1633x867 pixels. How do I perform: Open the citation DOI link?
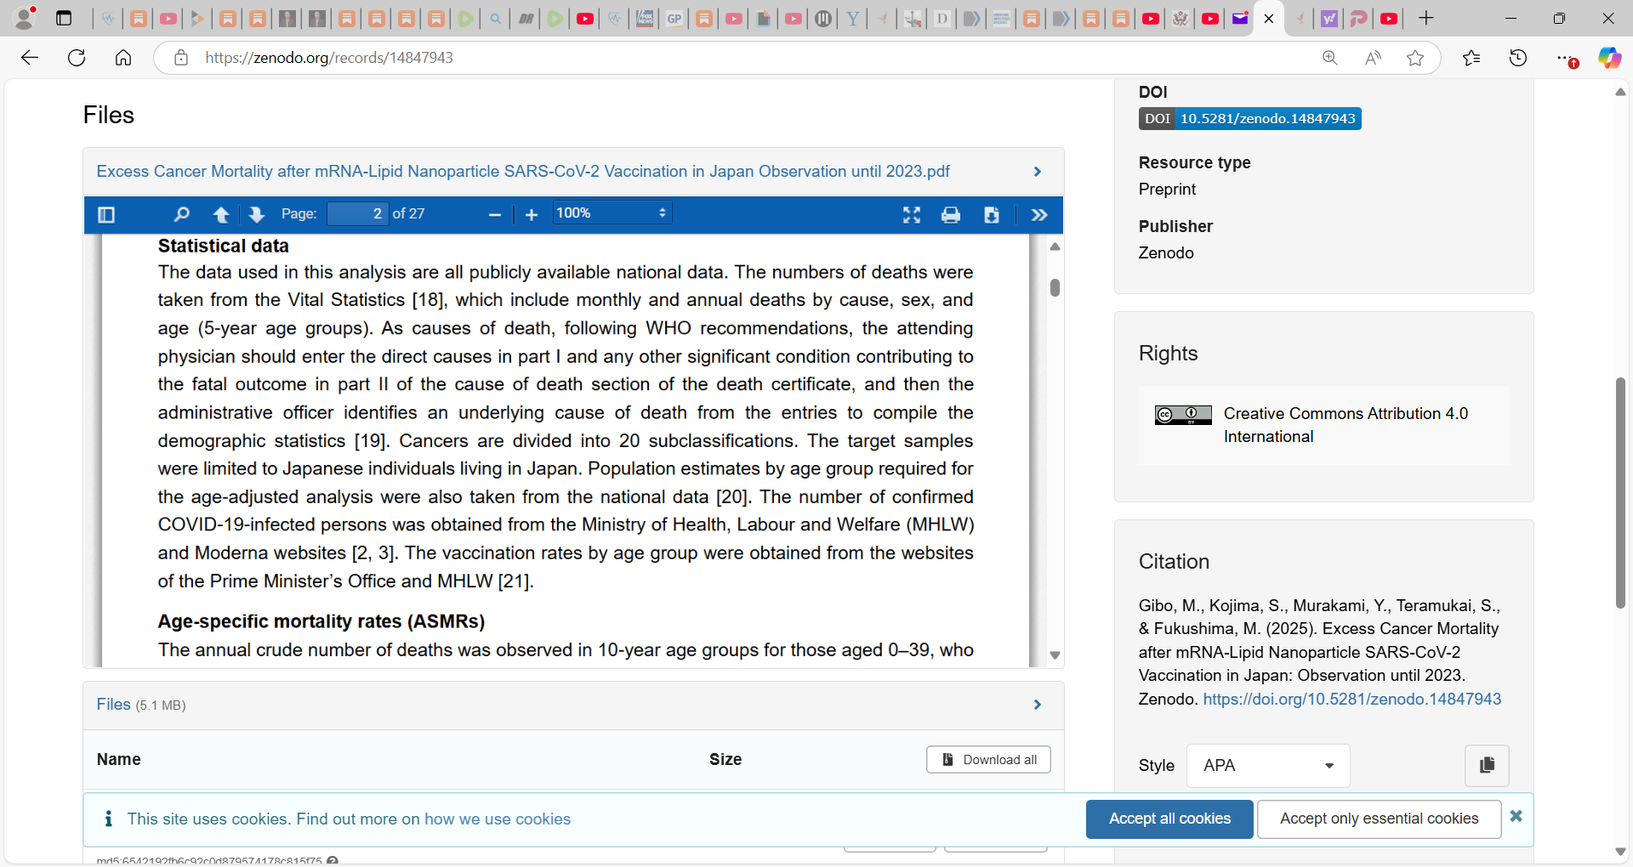tap(1351, 699)
